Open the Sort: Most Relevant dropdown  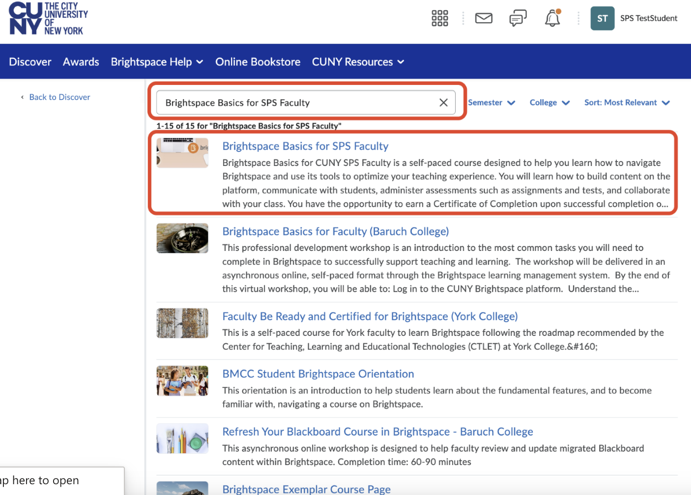point(627,103)
